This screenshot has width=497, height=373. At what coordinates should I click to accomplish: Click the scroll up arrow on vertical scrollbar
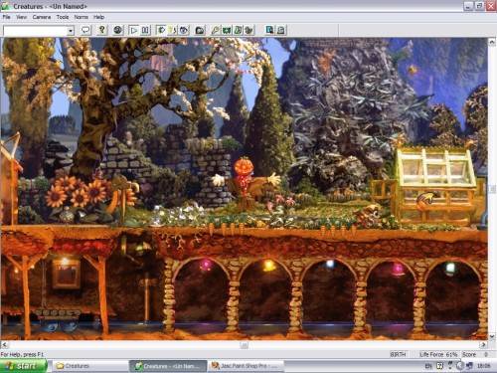(x=492, y=42)
